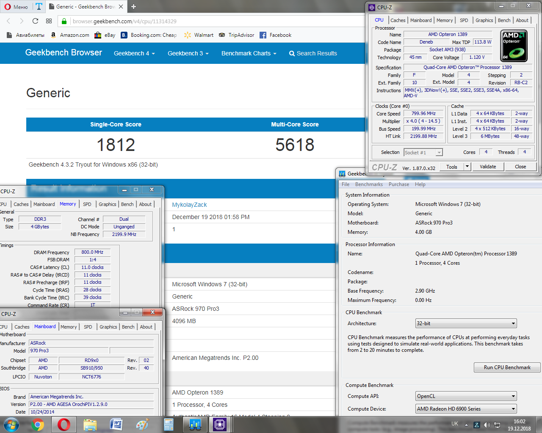Switch to Caches tab in top CPU-Z
542x433 pixels.
pyautogui.click(x=398, y=20)
